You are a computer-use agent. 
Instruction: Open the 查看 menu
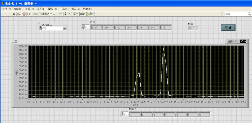point(29,9)
